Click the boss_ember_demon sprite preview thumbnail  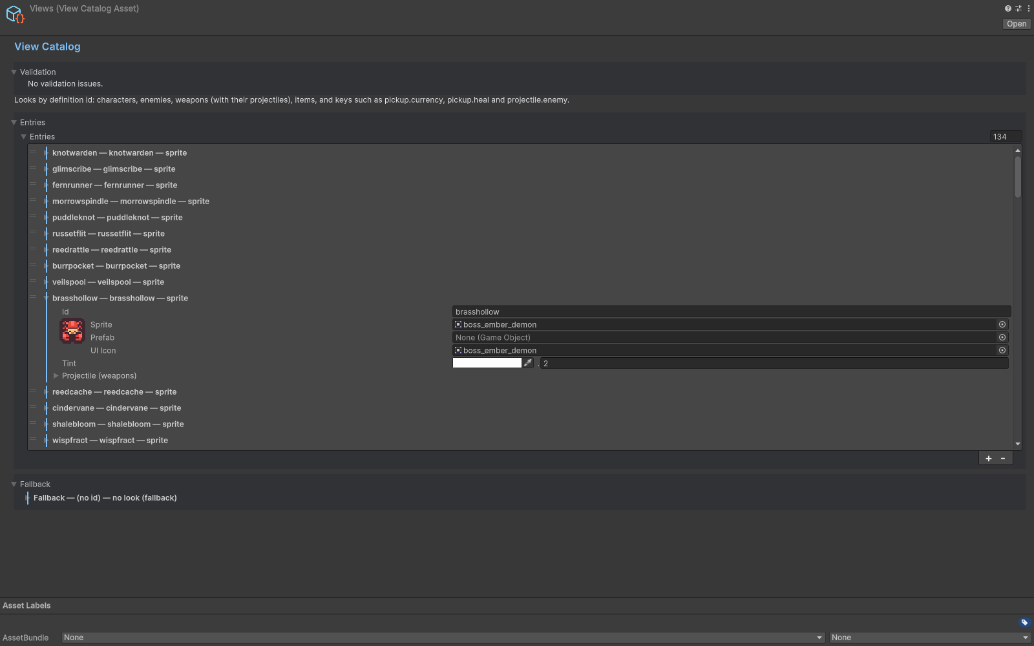pos(72,331)
